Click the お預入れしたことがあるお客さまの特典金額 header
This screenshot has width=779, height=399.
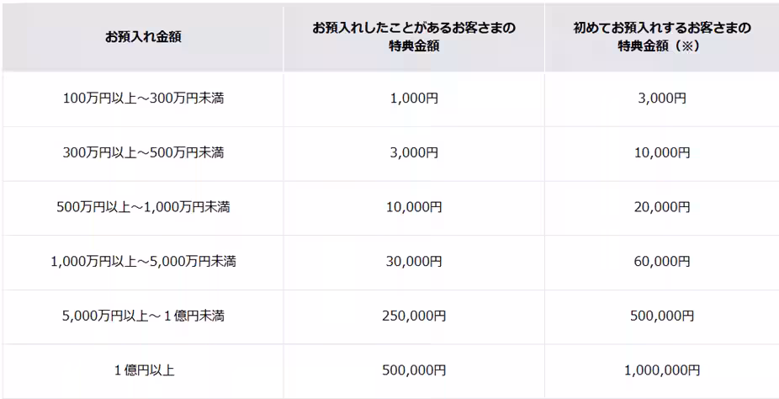coord(414,38)
